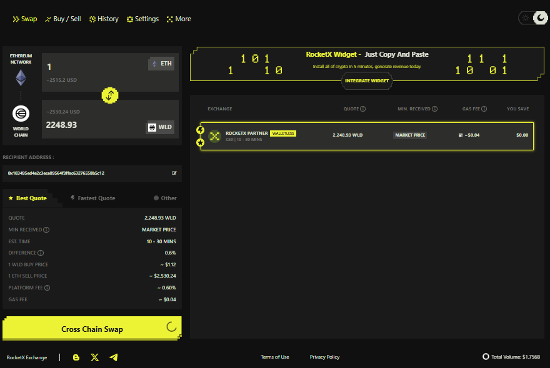Screen dimensions: 550x368
Task: Click the Ethereum network logo
Action: 21,77
